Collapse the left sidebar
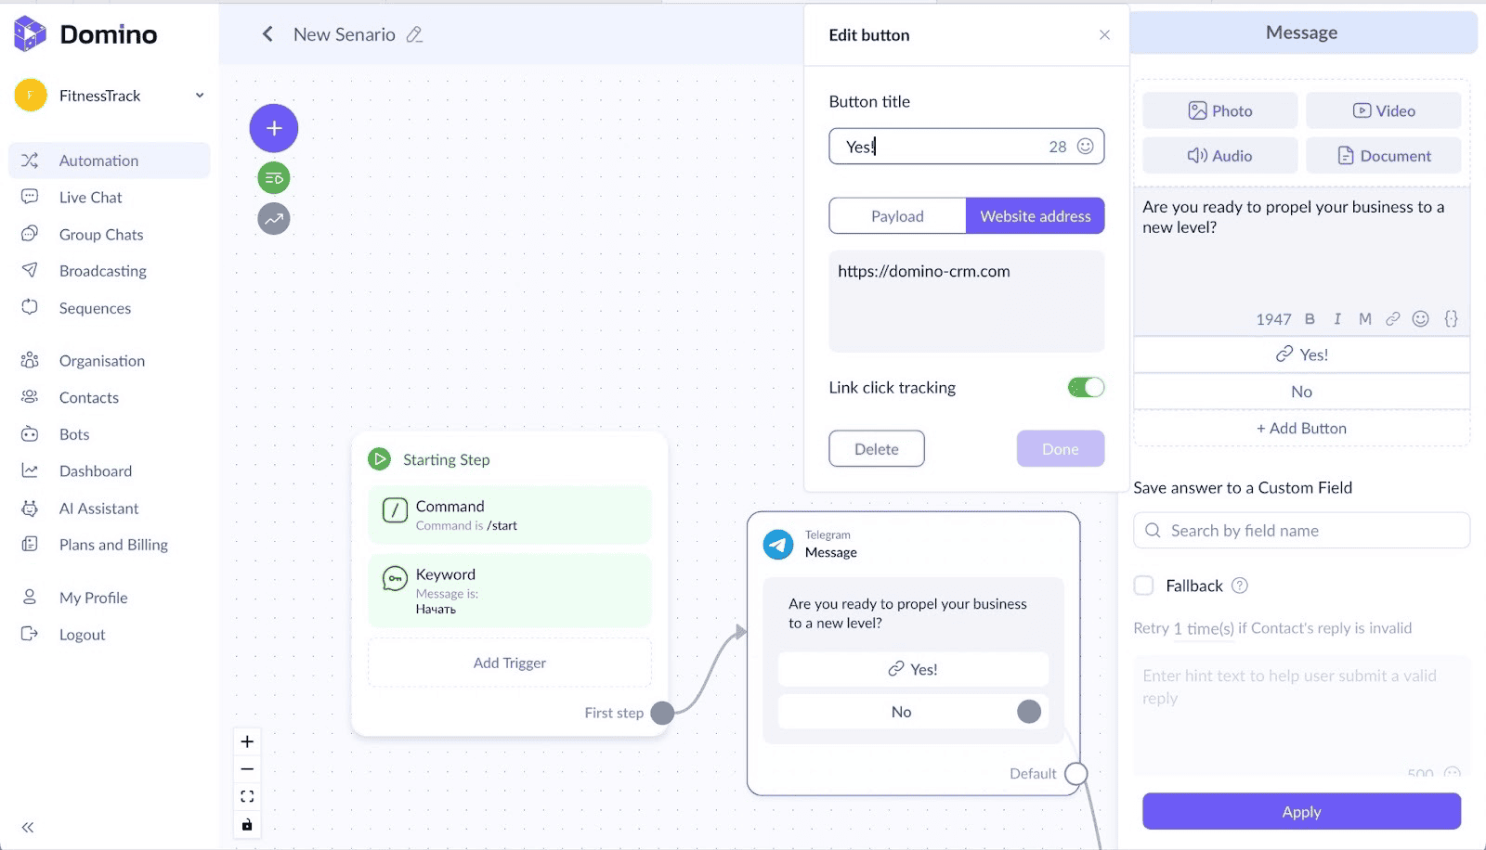1486x850 pixels. pyautogui.click(x=28, y=827)
